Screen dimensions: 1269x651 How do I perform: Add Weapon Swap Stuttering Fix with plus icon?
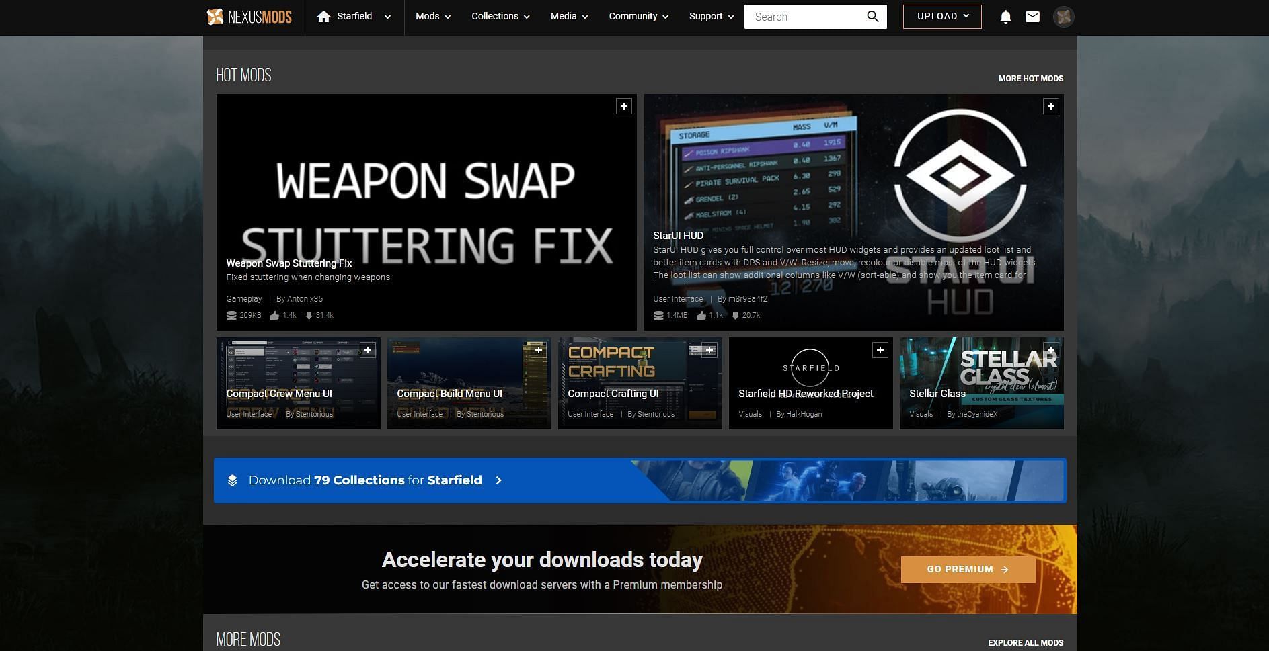coord(624,106)
